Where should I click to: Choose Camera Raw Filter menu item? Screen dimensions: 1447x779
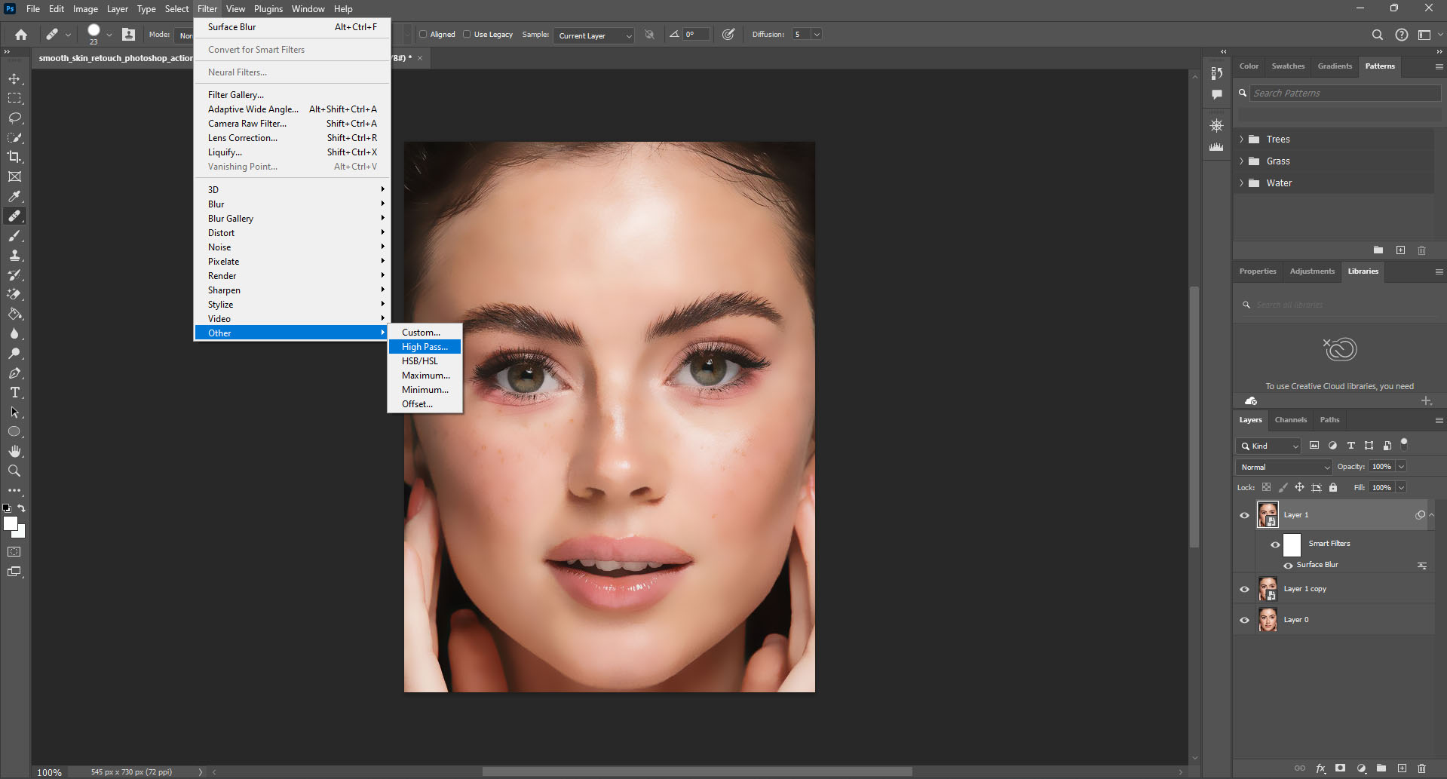292,124
